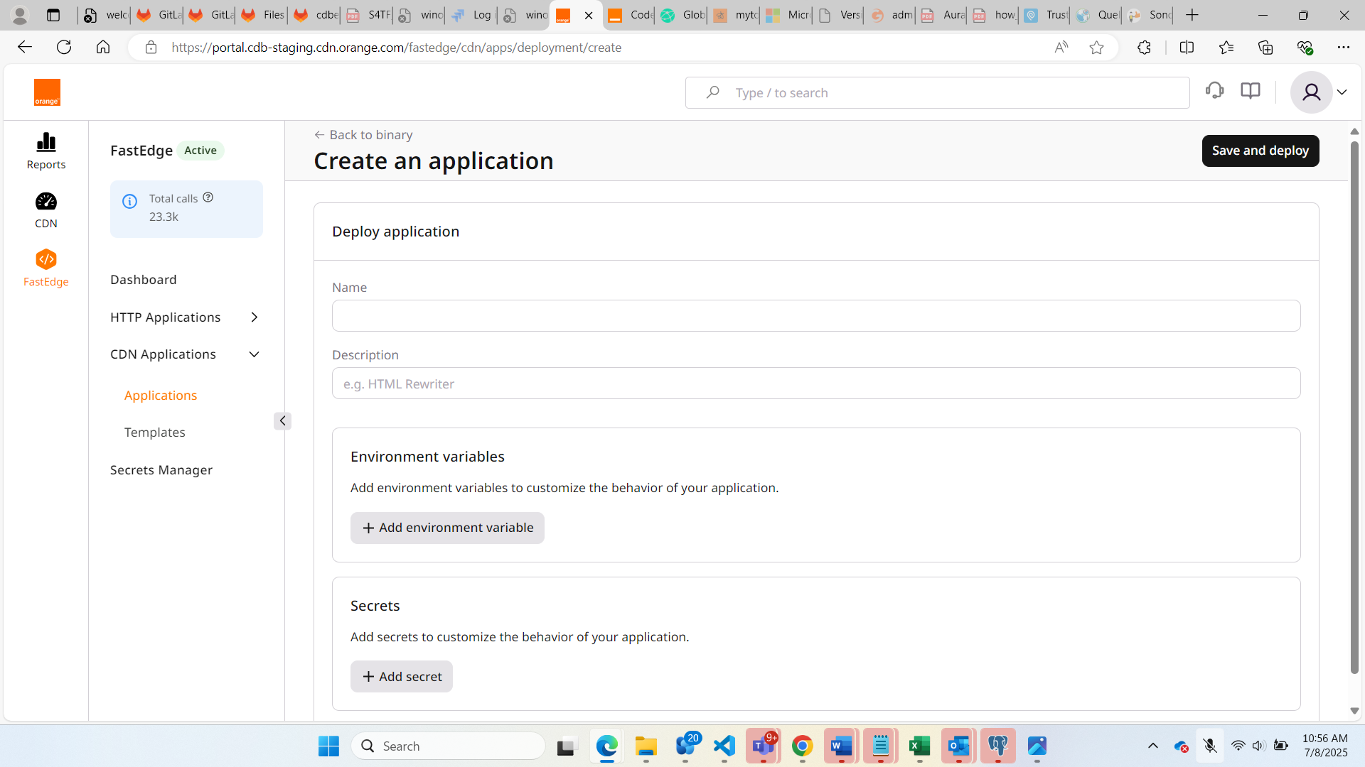The image size is (1365, 767).
Task: Open the Reports section icon
Action: (x=46, y=143)
